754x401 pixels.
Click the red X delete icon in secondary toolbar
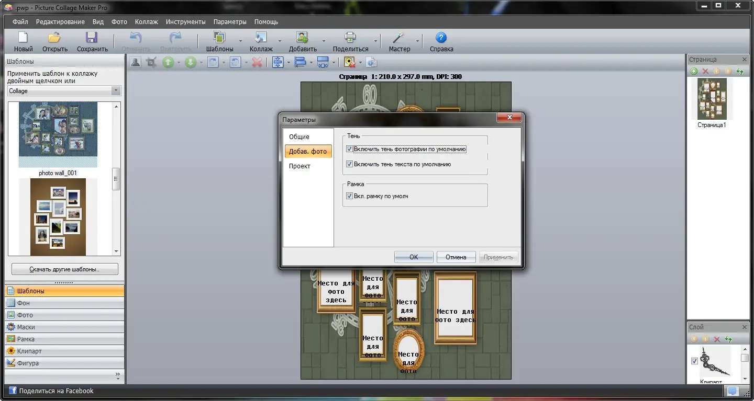click(x=257, y=62)
